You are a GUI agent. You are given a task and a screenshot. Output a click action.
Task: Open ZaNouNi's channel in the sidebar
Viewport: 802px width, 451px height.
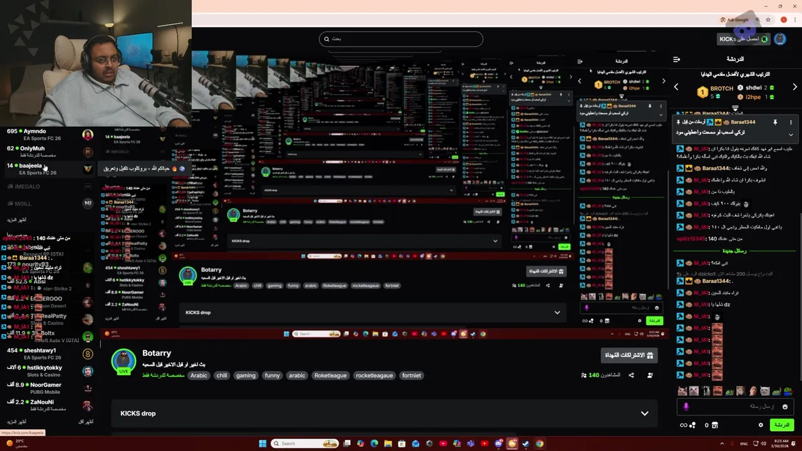(x=50, y=405)
